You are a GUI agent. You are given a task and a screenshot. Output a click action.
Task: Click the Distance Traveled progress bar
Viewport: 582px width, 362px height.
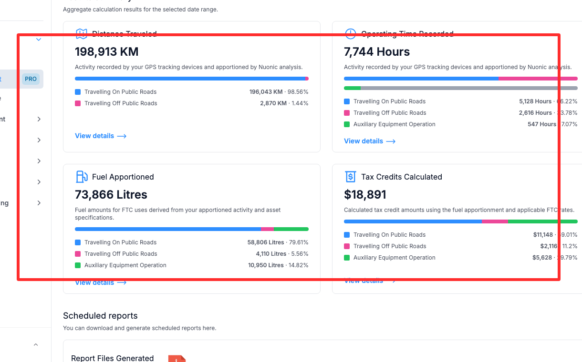[191, 79]
